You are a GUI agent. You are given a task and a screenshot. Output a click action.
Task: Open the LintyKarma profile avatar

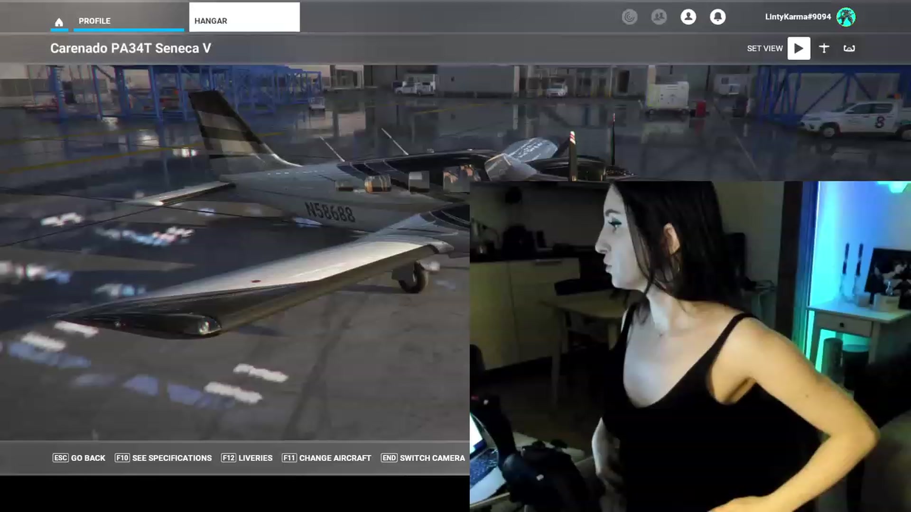click(846, 17)
